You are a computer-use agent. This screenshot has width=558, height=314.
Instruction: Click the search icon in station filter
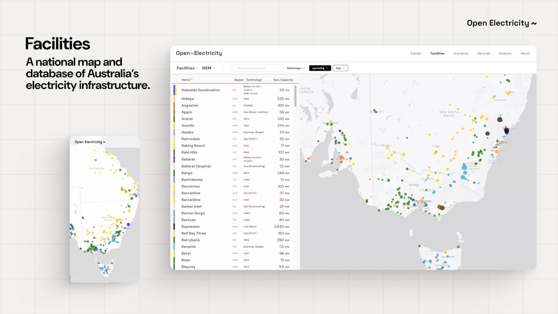(x=234, y=68)
